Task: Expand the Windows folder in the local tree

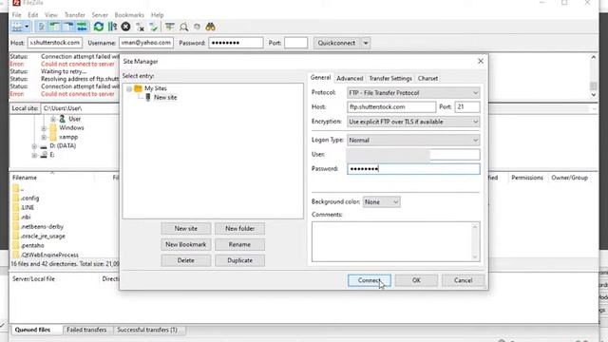Action: [44, 128]
